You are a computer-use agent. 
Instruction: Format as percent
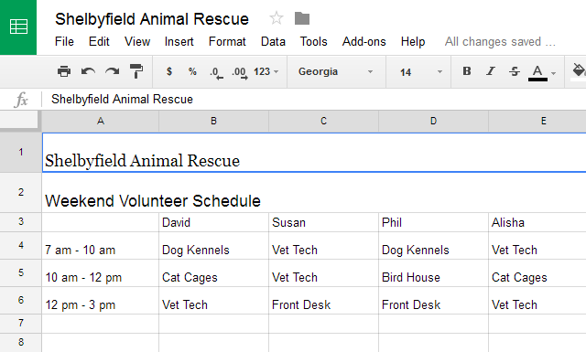(x=192, y=71)
